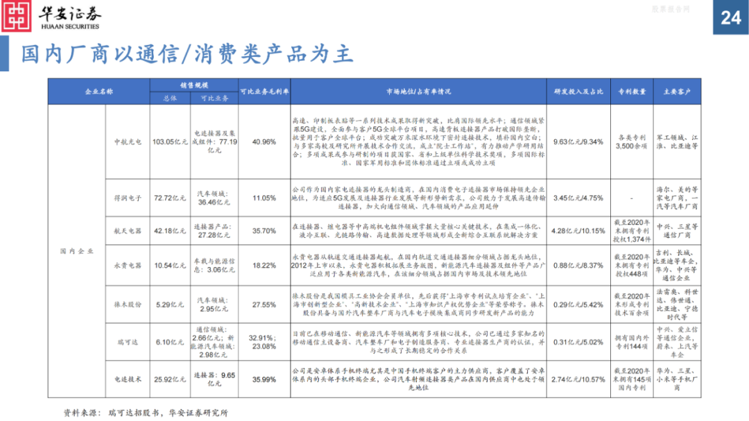
Task: Click the Huaan Securities red logo
Action: point(16,16)
